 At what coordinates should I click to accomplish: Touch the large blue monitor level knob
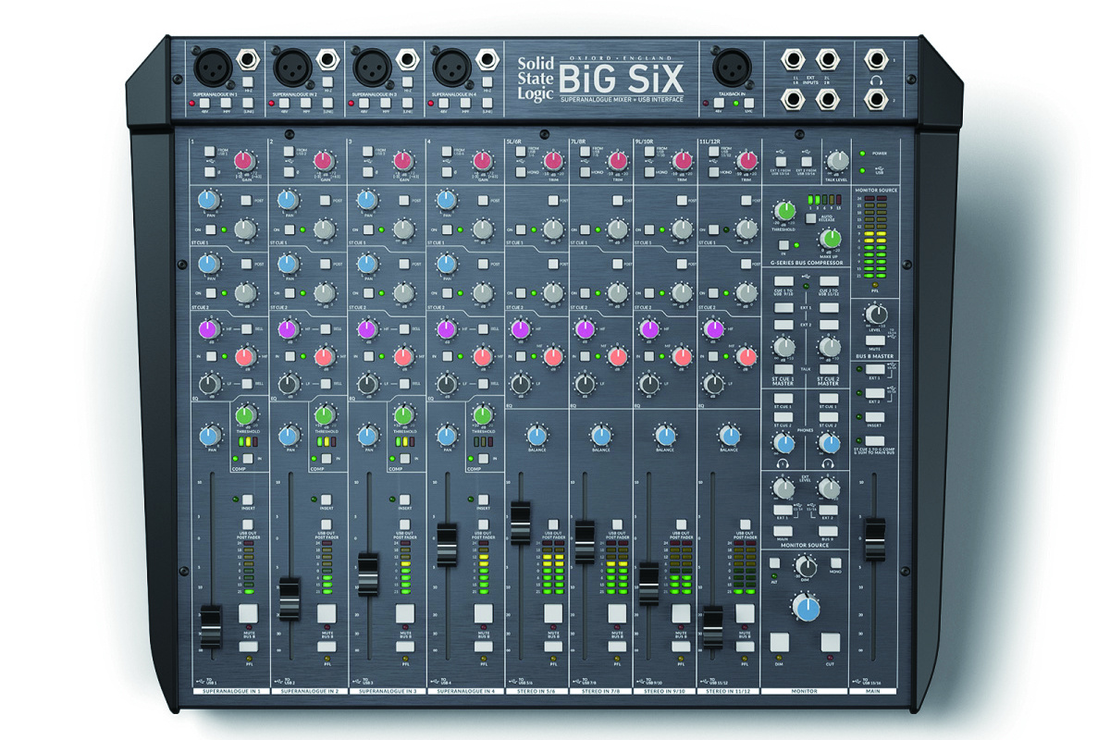[x=806, y=608]
